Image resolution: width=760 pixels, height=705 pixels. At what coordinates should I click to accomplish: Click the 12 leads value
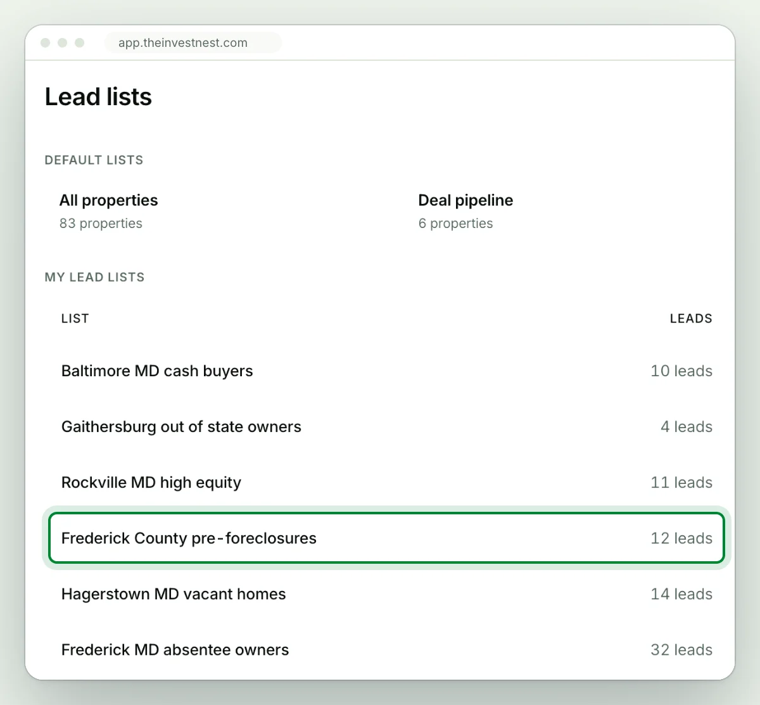point(681,538)
